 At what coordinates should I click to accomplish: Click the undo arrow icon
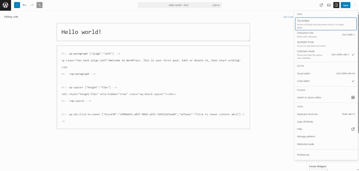click(25, 5)
